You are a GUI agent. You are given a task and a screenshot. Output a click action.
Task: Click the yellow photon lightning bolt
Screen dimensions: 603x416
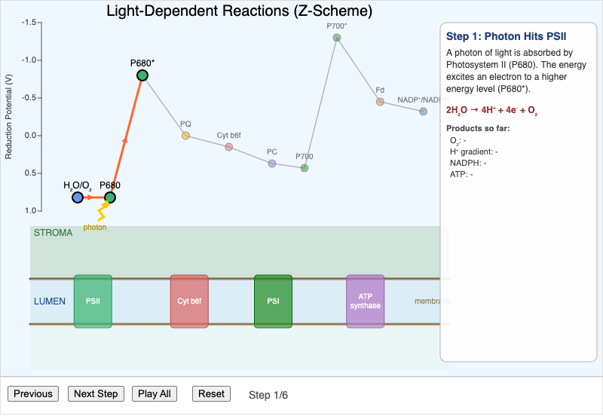click(103, 211)
